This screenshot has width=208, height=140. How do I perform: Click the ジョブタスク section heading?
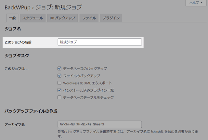tap(17, 56)
